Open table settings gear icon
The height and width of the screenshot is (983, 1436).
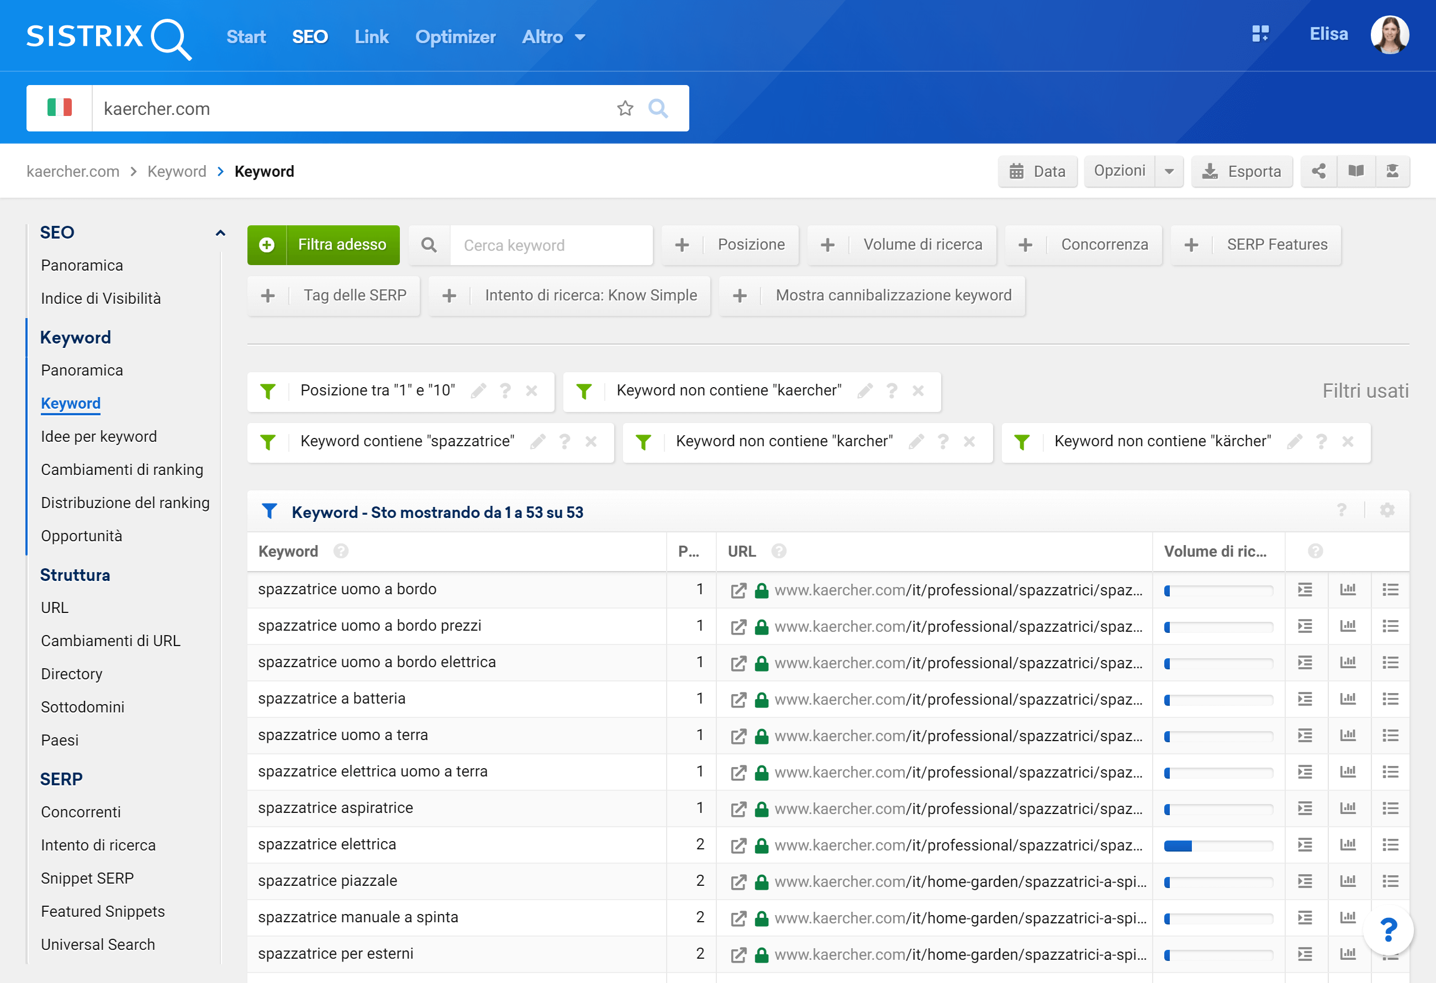(1387, 510)
